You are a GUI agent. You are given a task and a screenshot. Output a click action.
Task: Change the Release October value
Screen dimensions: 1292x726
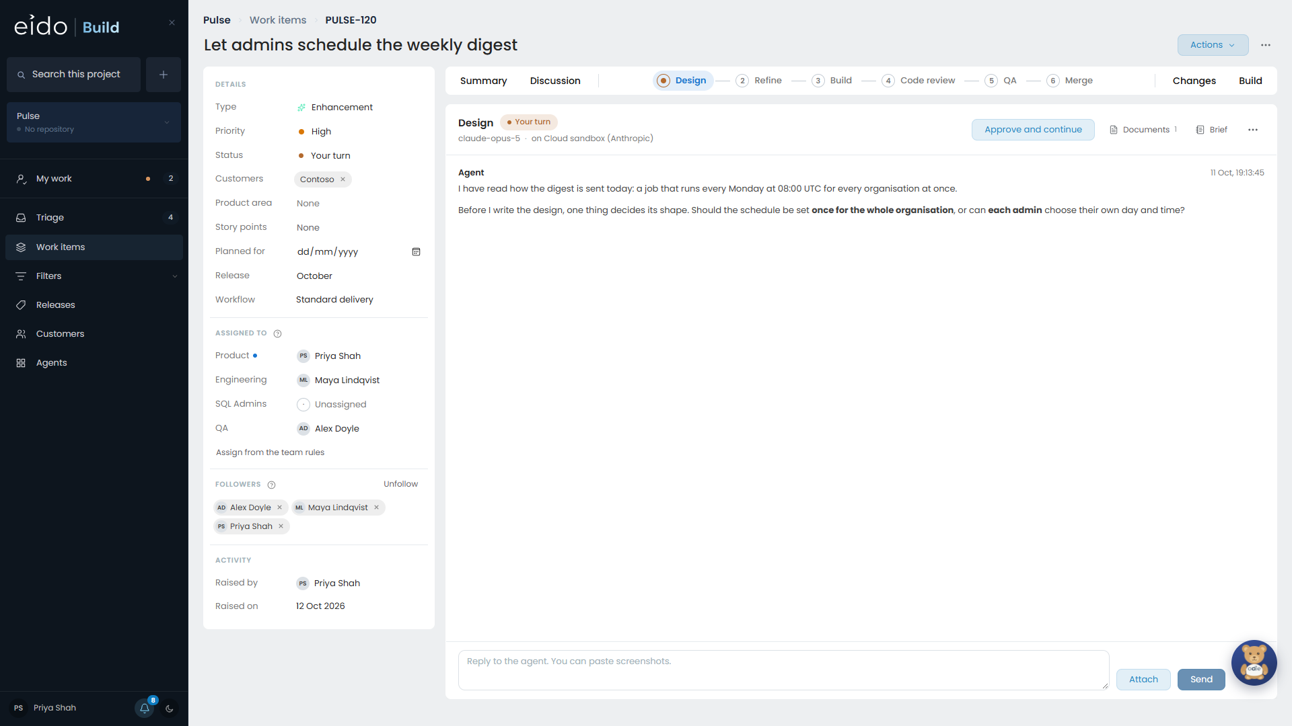314,276
